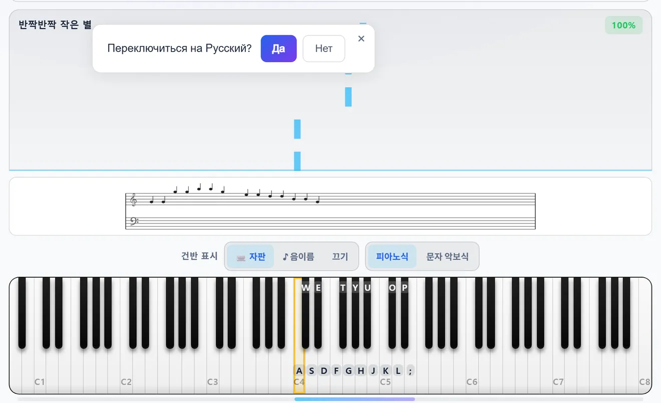This screenshot has width=661, height=403.
Task: Switch to 피아노식 view mode
Action: pos(392,257)
